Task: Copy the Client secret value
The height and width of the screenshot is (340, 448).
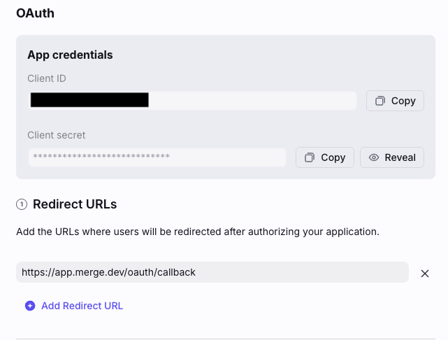Action: pos(325,157)
